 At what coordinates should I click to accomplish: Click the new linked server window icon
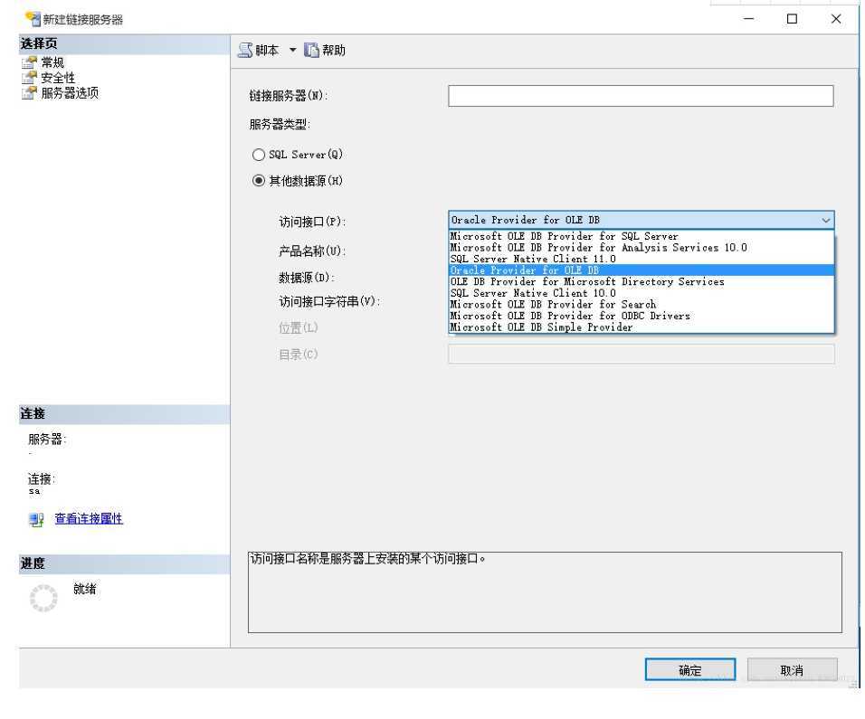point(33,19)
